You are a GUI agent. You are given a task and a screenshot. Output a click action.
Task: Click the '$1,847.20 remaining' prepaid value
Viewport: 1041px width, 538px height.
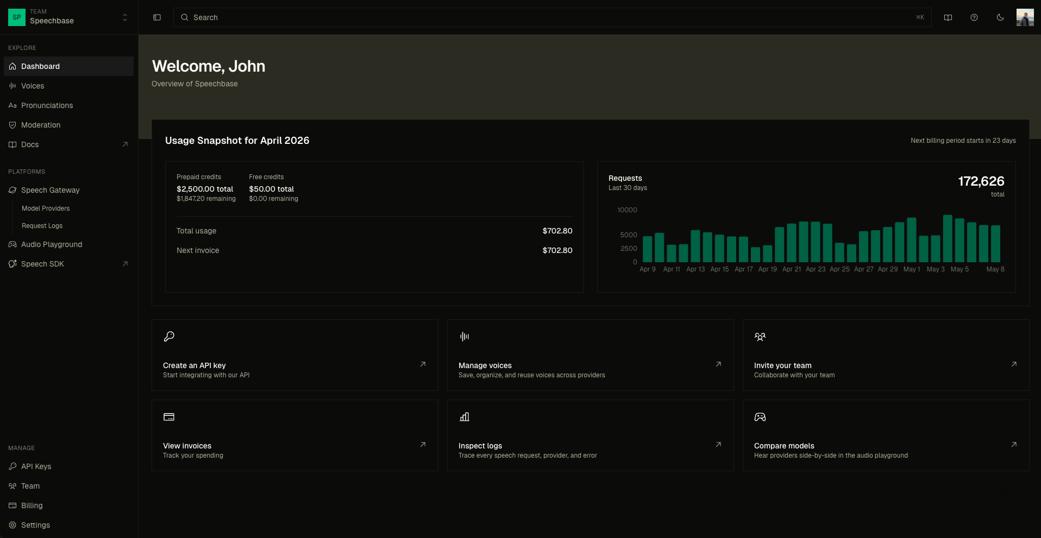pyautogui.click(x=206, y=199)
